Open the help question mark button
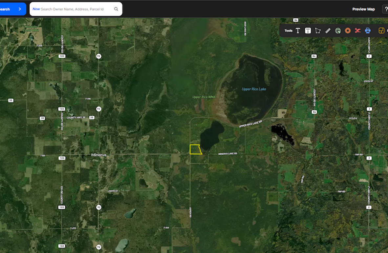388x253 pixels. coord(386,9)
